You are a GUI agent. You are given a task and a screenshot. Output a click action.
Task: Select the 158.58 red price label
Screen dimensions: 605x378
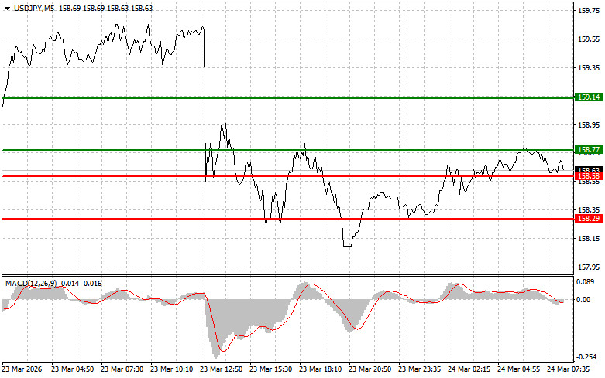[589, 176]
